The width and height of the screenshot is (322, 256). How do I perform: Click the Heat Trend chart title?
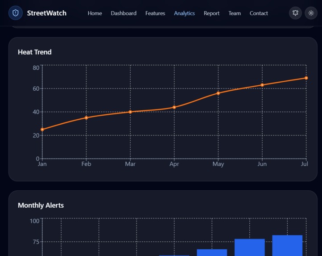[35, 52]
